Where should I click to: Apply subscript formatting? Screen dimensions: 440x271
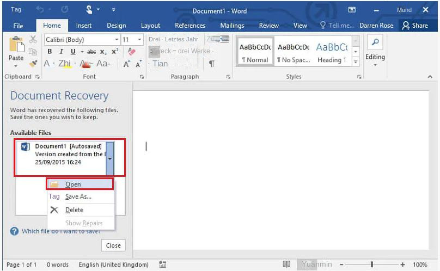(x=103, y=52)
